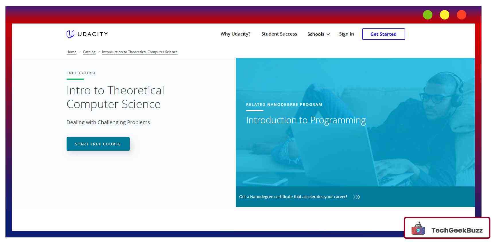Click the red circle window button
495x242 pixels.
click(x=461, y=15)
